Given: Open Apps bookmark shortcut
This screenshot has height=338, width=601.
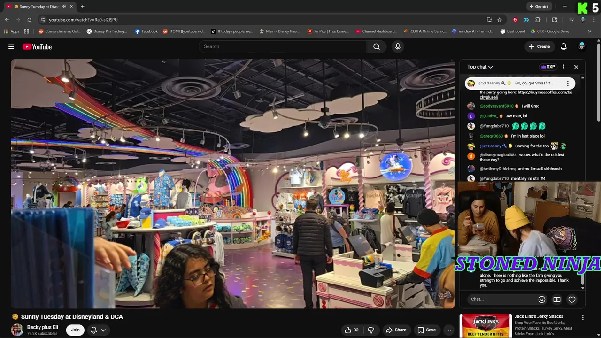Looking at the screenshot, I should [x=11, y=31].
